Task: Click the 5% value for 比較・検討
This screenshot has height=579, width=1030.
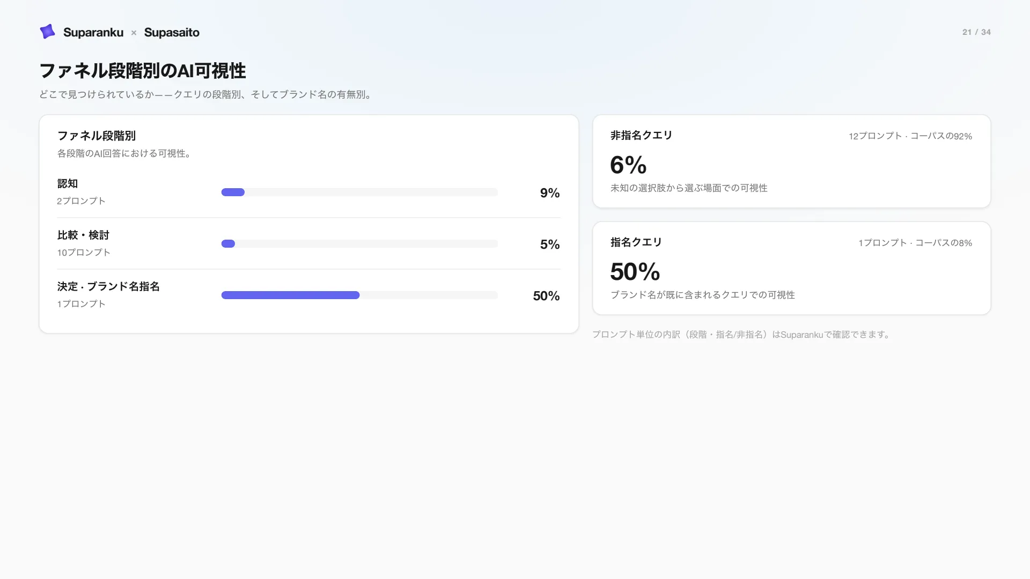Action: point(550,244)
